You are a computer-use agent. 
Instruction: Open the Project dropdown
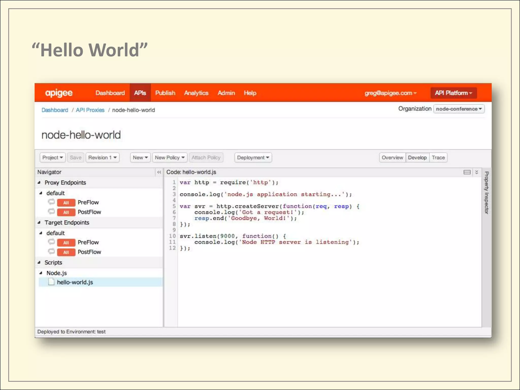pyautogui.click(x=53, y=157)
